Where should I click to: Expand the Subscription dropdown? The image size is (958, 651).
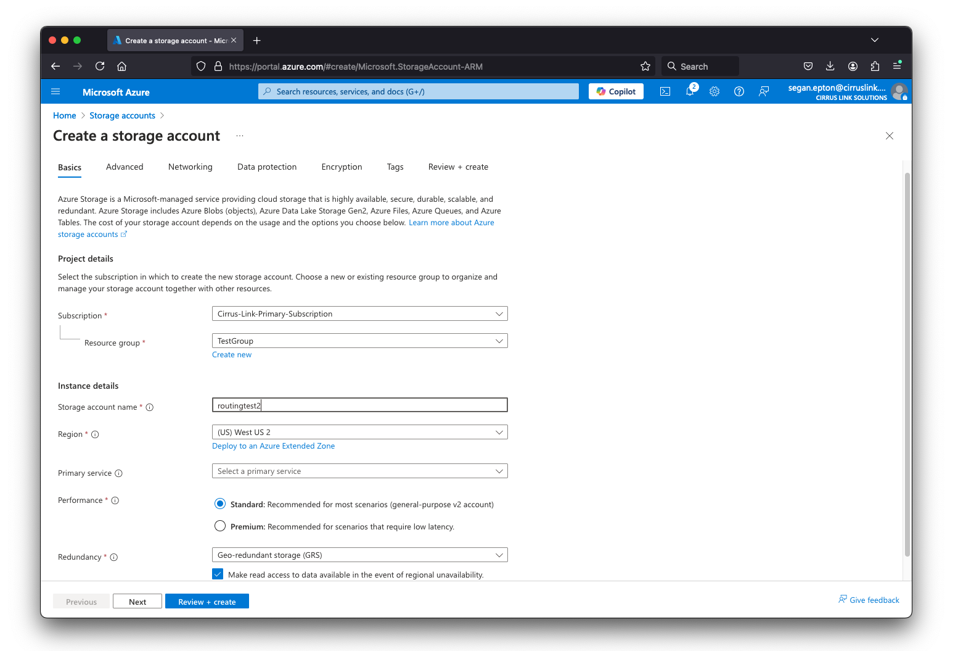359,313
